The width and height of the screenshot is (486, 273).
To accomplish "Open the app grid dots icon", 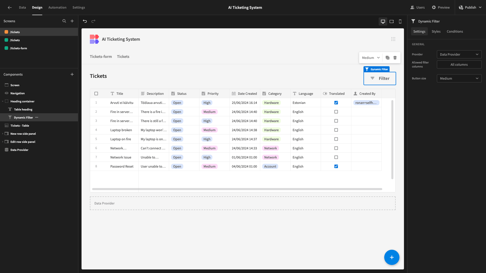I will [x=393, y=39].
